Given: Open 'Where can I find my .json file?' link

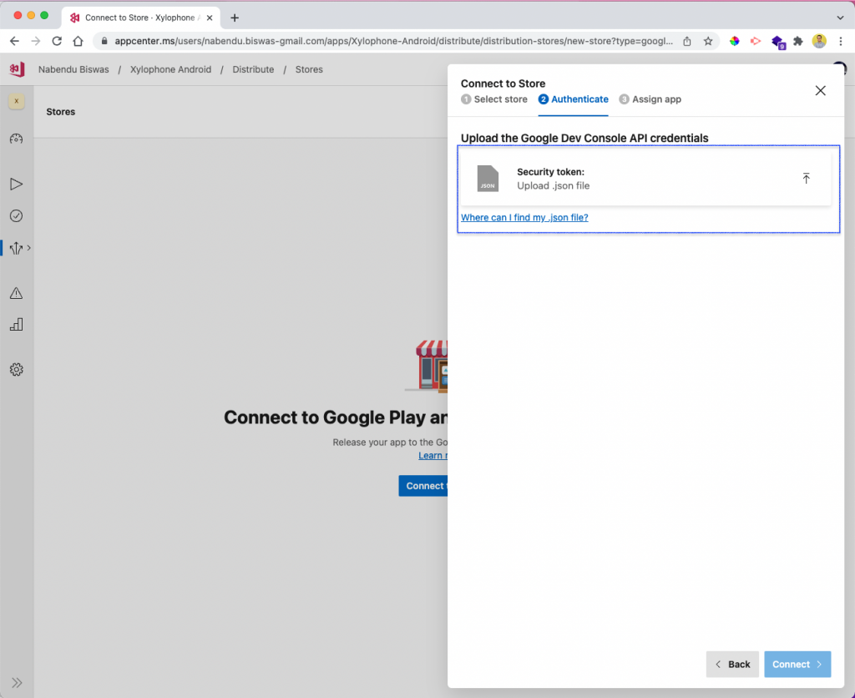Looking at the screenshot, I should [524, 218].
